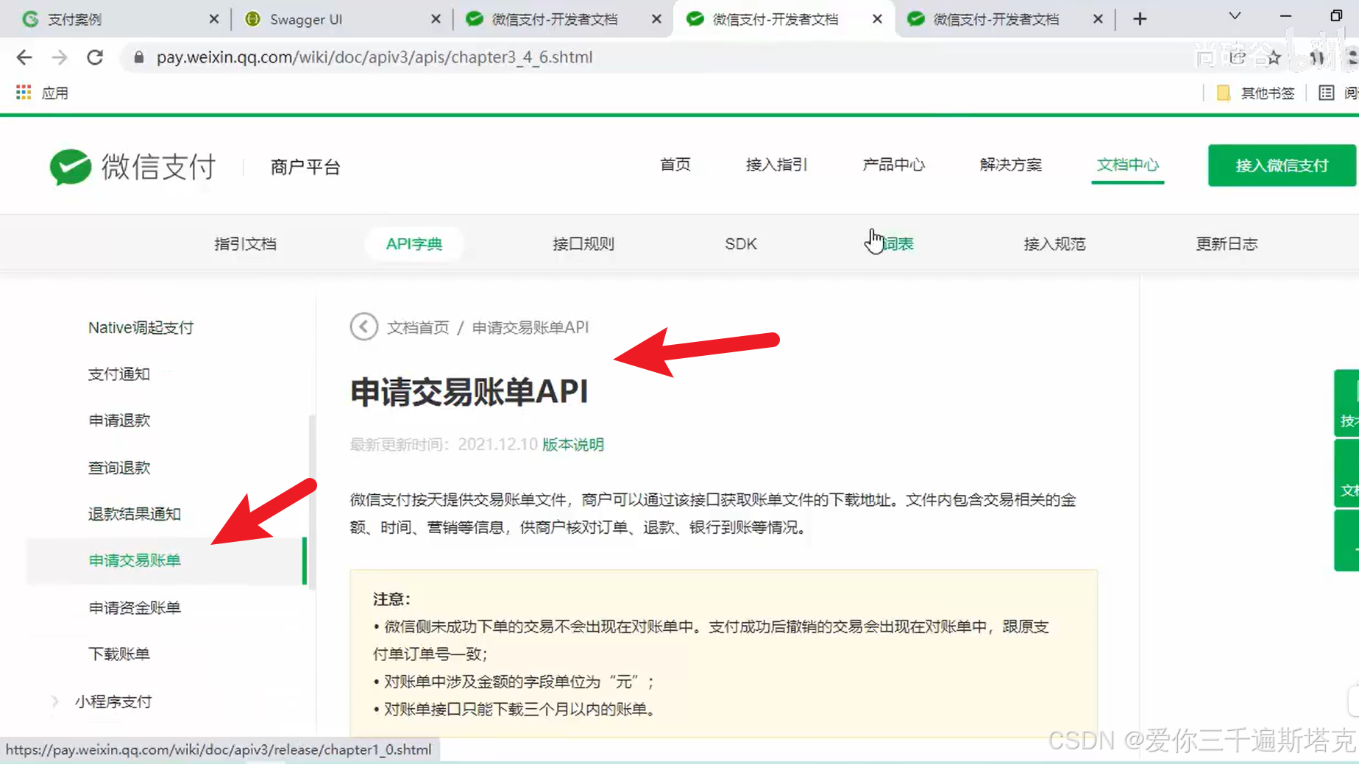Go back with browser back arrow
The height and width of the screenshot is (764, 1359).
pyautogui.click(x=24, y=57)
